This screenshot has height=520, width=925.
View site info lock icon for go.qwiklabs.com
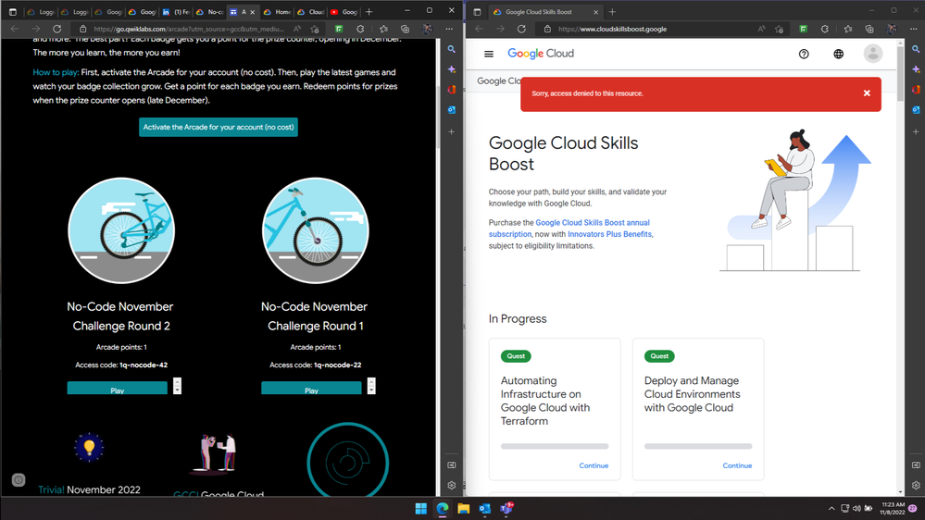point(83,29)
